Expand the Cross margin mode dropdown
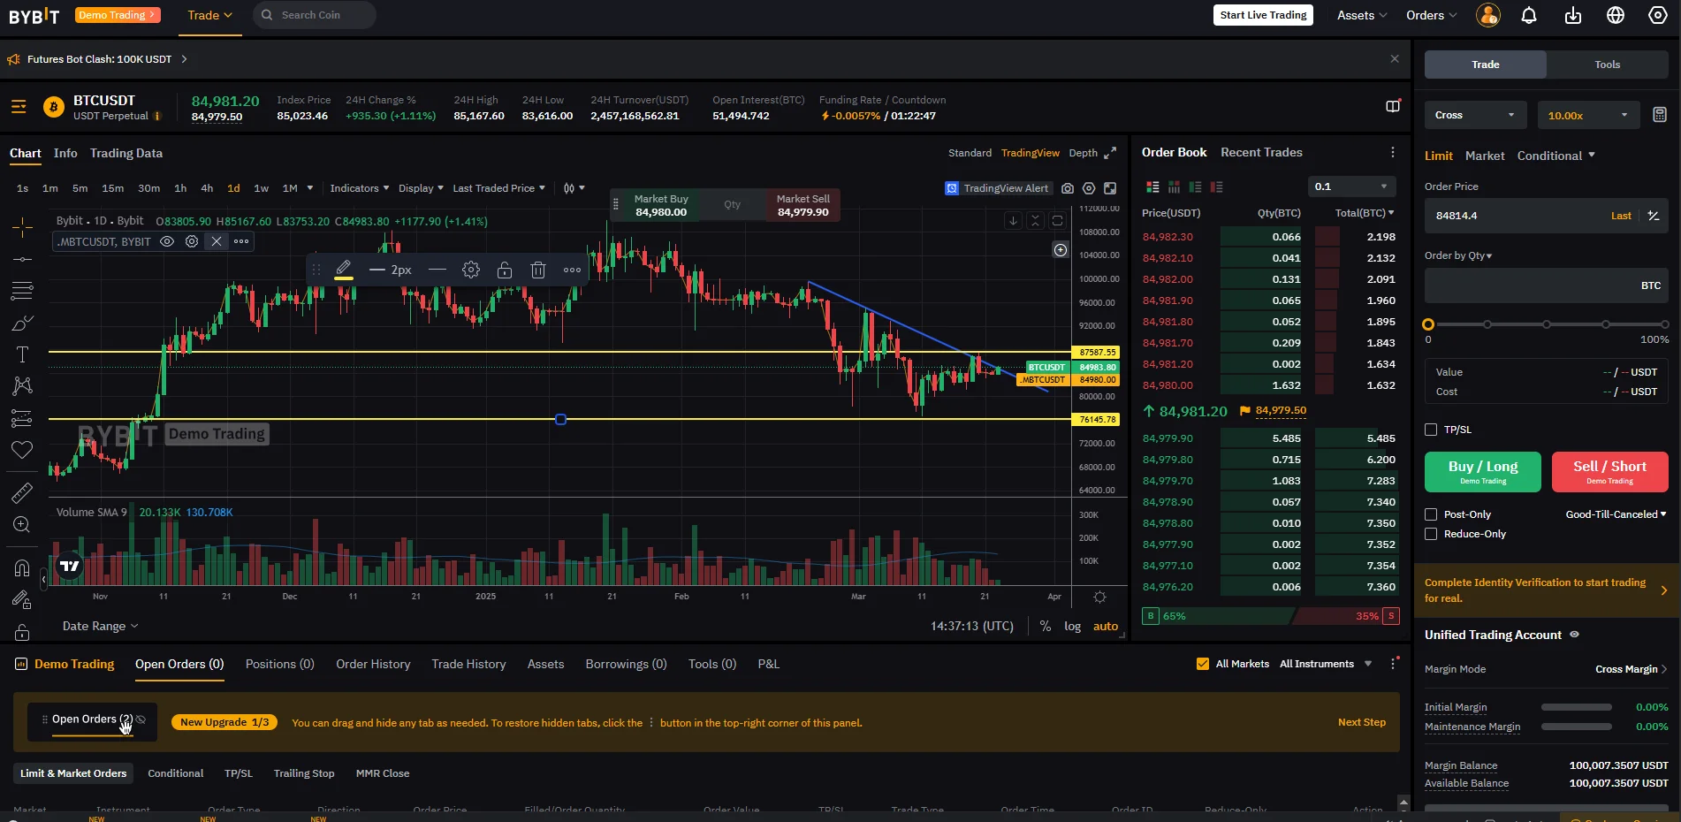Viewport: 1681px width, 822px height. pyautogui.click(x=1475, y=115)
